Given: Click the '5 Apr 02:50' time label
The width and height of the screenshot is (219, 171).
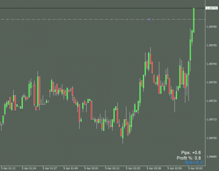Looking at the screenshot, I should (x=174, y=168).
